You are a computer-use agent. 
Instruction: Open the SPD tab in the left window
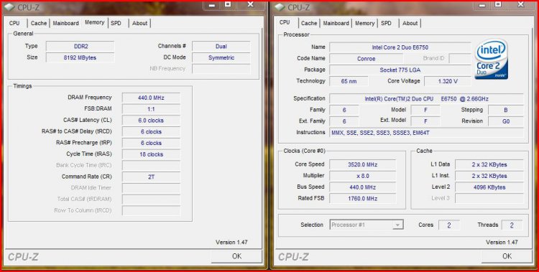(116, 23)
